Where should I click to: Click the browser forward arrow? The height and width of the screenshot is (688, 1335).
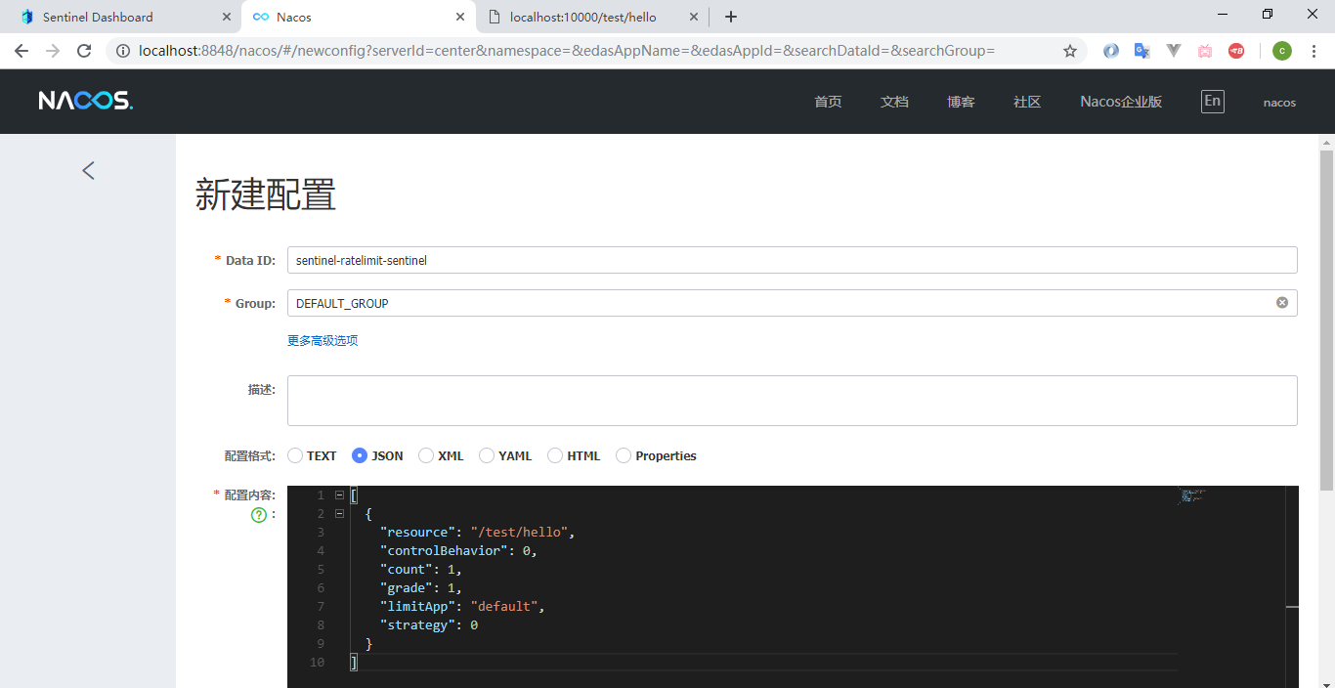(x=53, y=51)
